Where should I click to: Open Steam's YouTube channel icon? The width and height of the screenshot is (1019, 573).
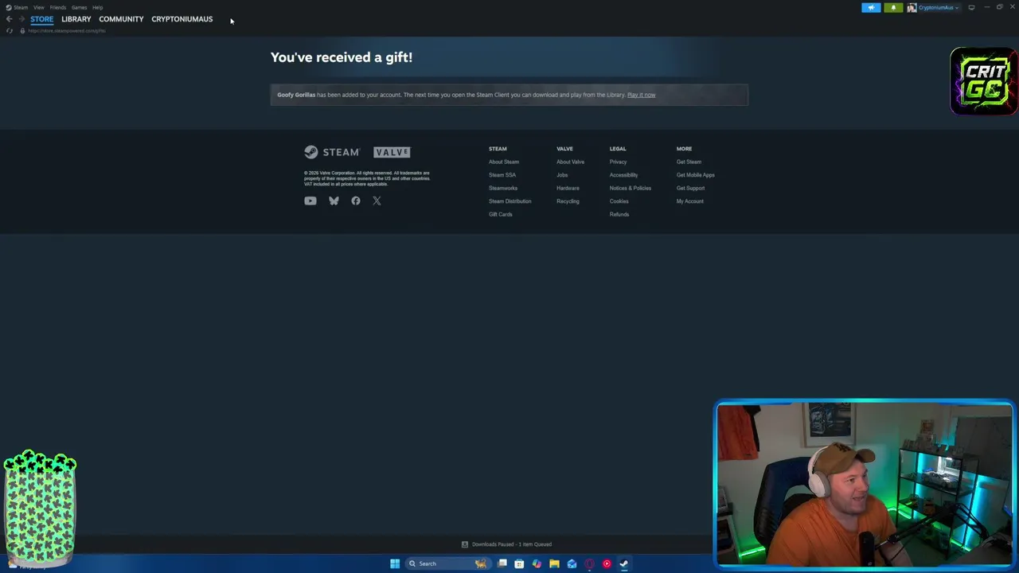[x=310, y=201]
